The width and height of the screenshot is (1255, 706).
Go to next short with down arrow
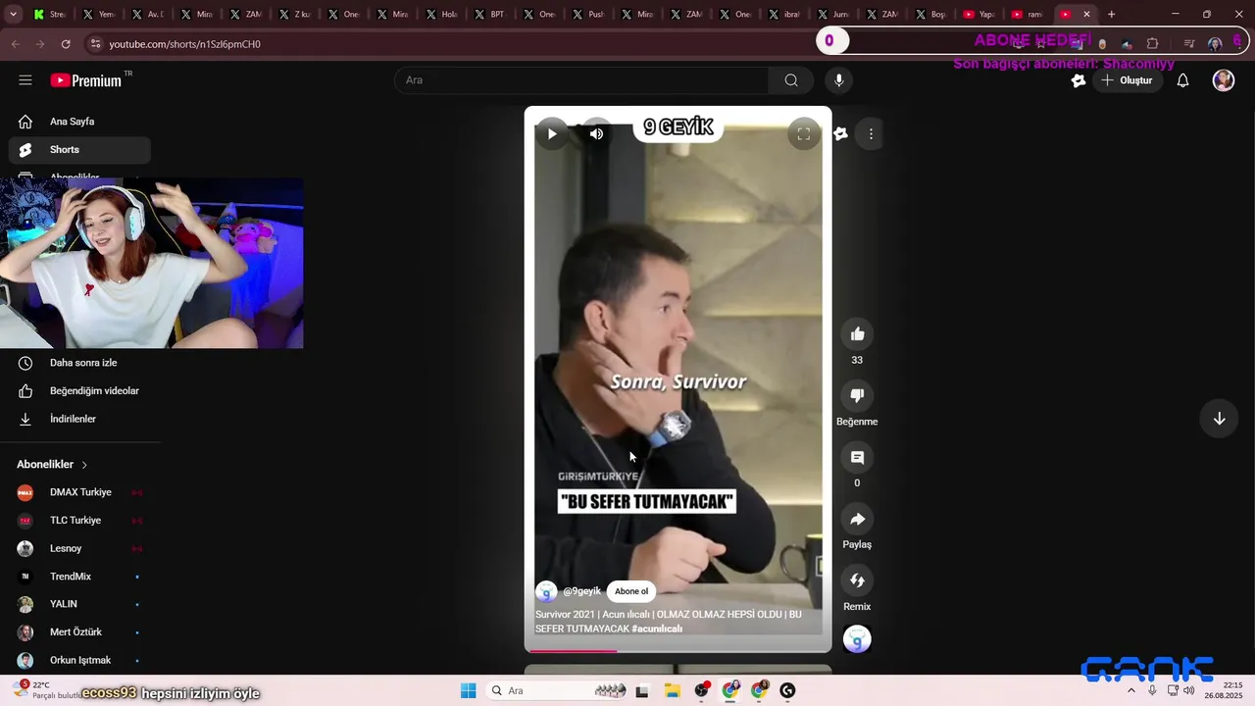1219,419
